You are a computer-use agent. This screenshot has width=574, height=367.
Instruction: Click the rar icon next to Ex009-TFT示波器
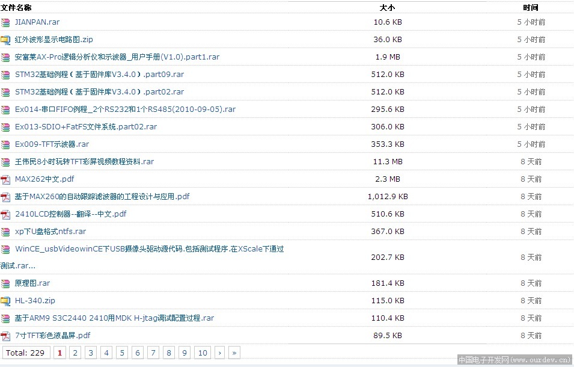tap(5, 144)
